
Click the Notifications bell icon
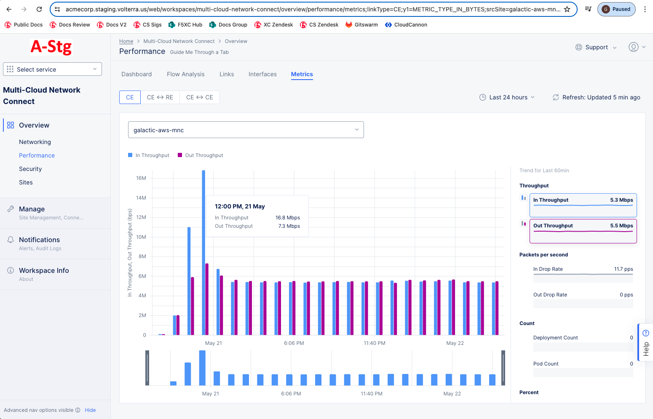pyautogui.click(x=10, y=239)
